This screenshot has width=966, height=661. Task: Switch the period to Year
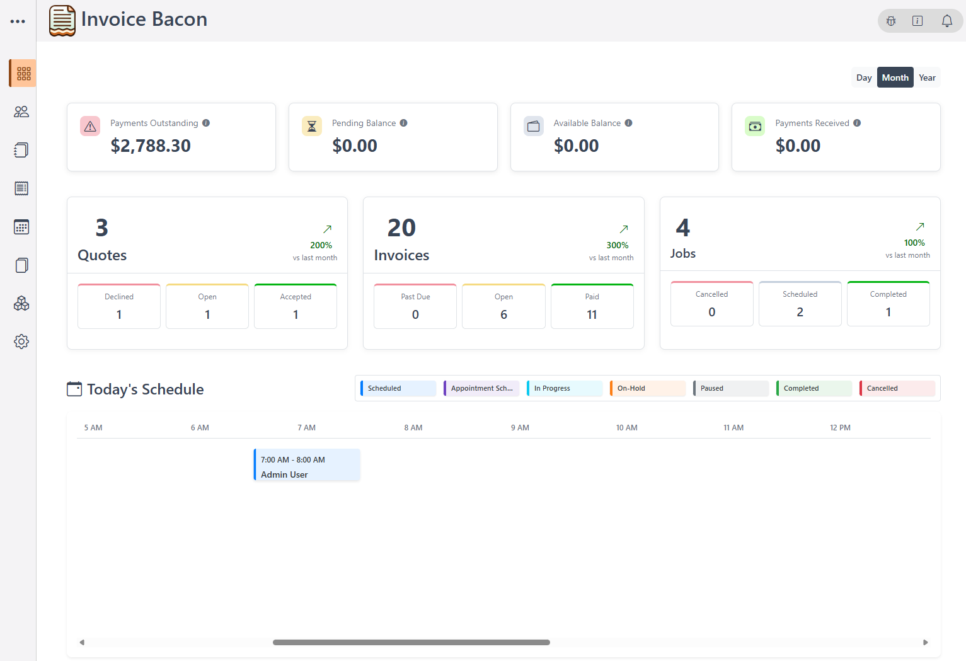[x=927, y=78]
